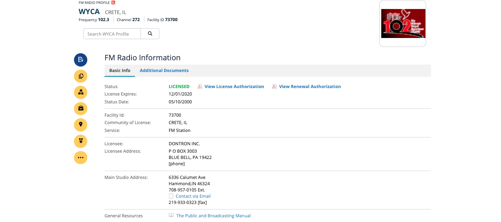The width and height of the screenshot is (501, 222).
Task: Switch to the Additional Documents tab
Action: pos(164,70)
